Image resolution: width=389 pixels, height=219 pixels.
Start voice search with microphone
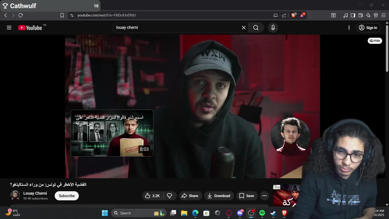click(273, 28)
